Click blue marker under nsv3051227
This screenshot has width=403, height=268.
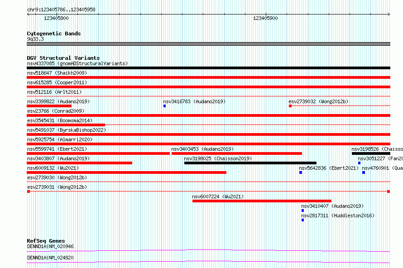point(360,163)
